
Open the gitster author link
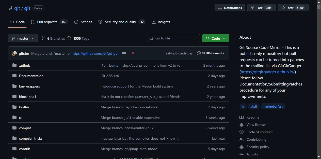24,53
